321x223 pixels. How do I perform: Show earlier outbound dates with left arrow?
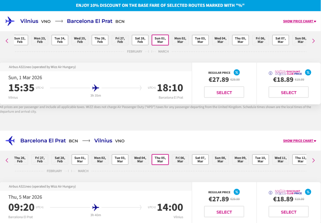coord(7,41)
